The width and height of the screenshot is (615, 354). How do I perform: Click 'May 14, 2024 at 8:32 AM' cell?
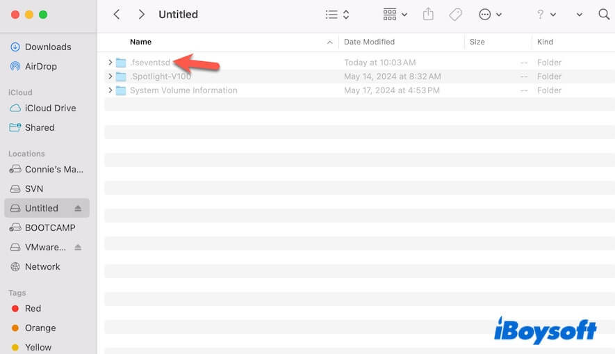pos(392,77)
